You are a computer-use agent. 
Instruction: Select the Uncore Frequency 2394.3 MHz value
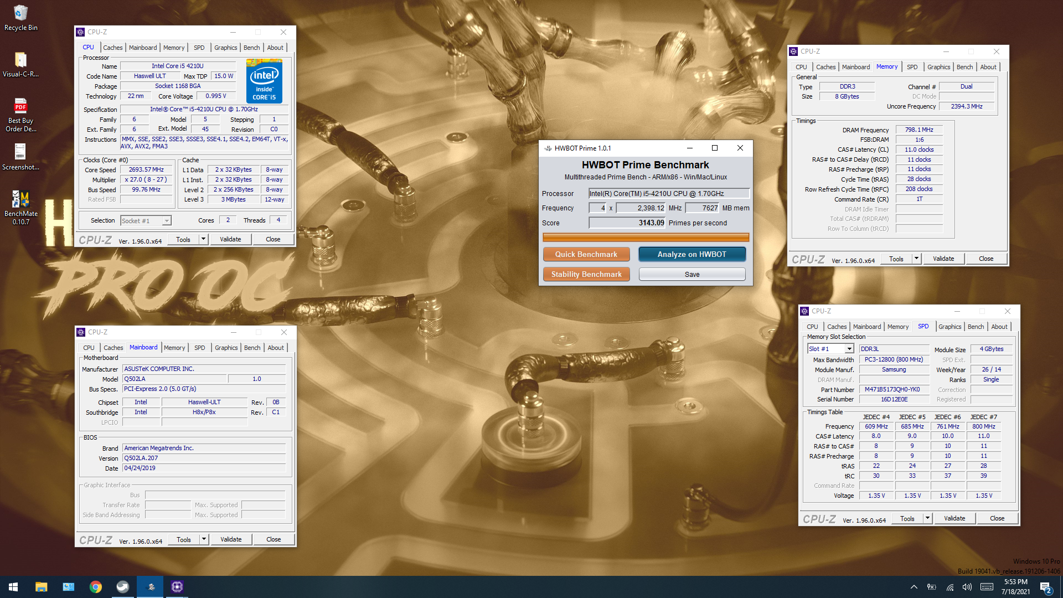(x=967, y=106)
